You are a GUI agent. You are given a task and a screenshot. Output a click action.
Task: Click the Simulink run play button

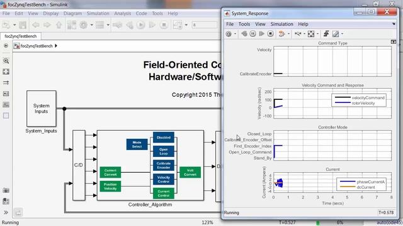(140, 25)
